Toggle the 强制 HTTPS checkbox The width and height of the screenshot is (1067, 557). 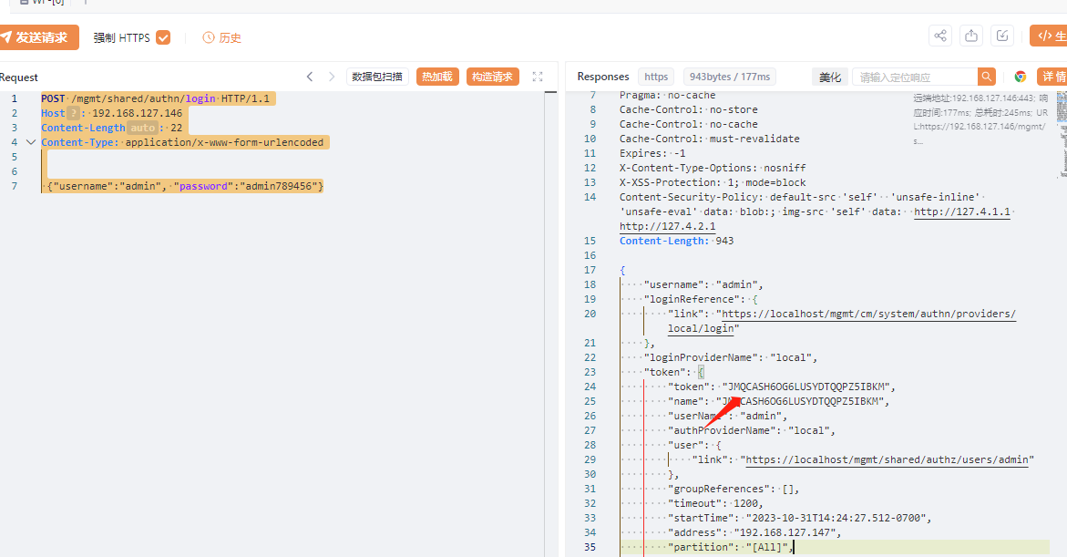pos(163,37)
